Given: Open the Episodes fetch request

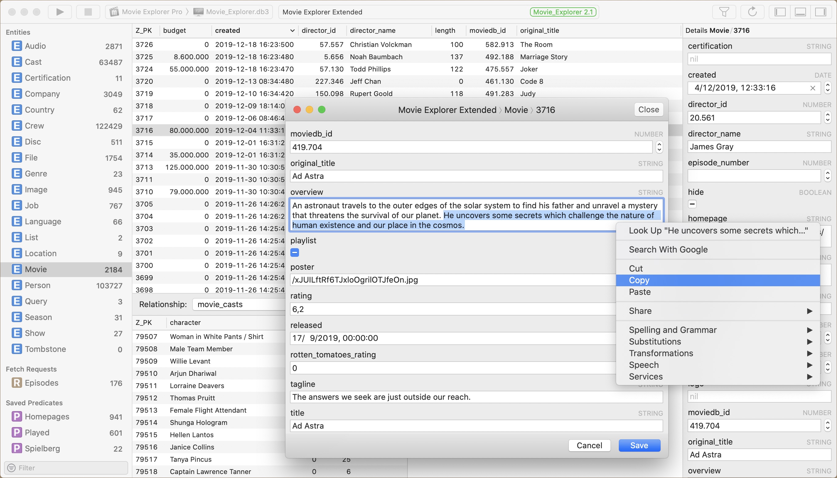Looking at the screenshot, I should point(67,383).
